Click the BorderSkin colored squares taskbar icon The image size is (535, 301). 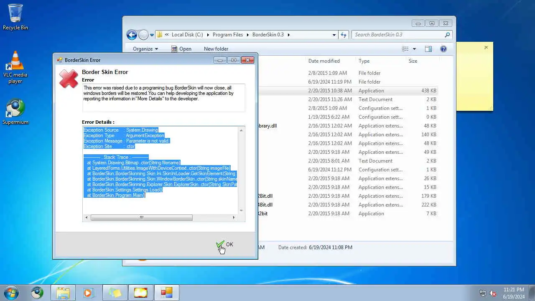pos(167,293)
